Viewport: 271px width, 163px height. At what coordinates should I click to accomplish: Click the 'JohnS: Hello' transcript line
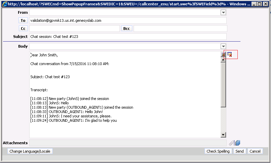click(49, 103)
